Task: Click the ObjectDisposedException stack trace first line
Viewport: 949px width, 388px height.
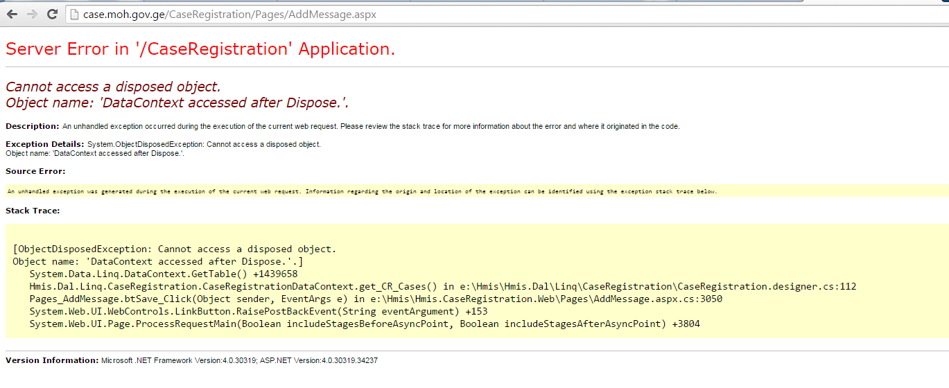Action: click(x=174, y=249)
